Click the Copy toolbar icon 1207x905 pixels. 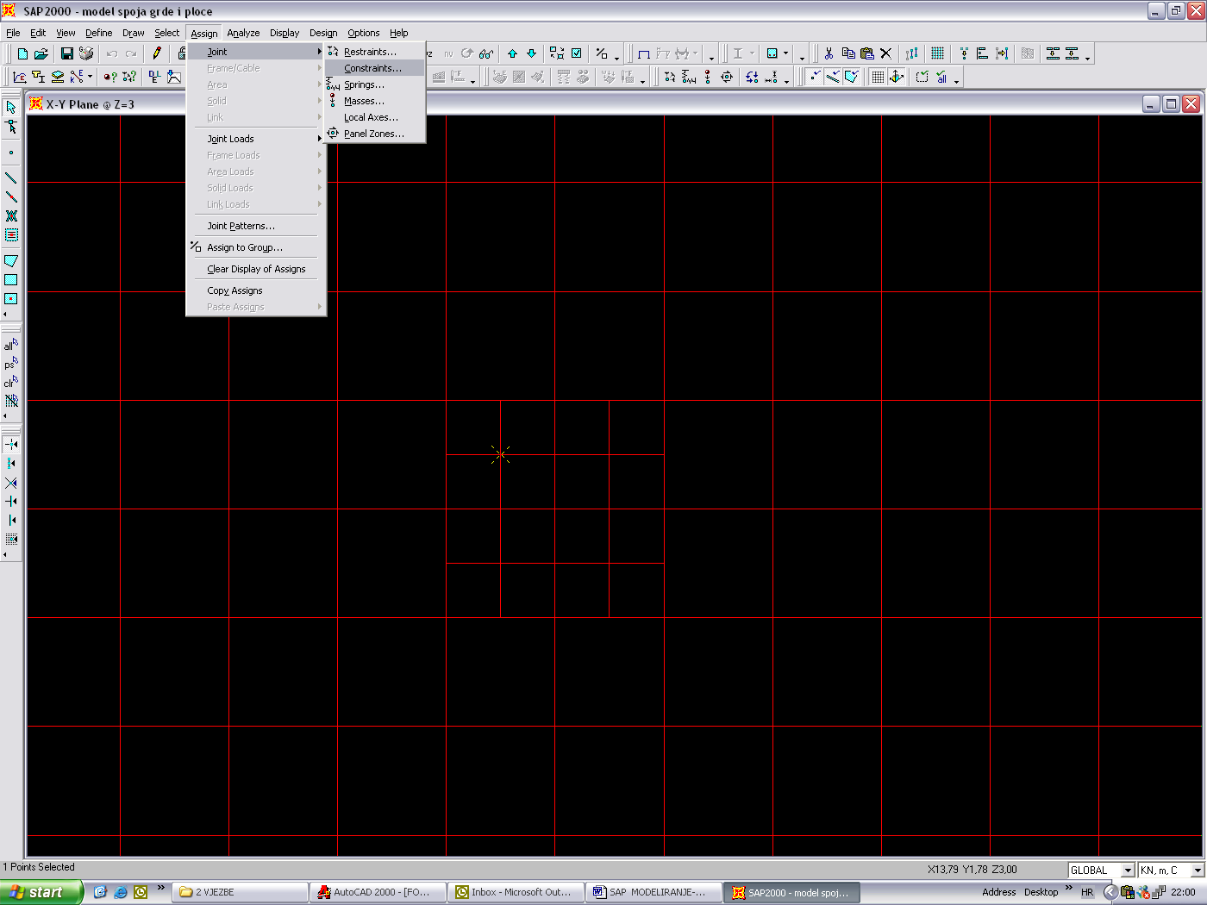click(x=848, y=53)
